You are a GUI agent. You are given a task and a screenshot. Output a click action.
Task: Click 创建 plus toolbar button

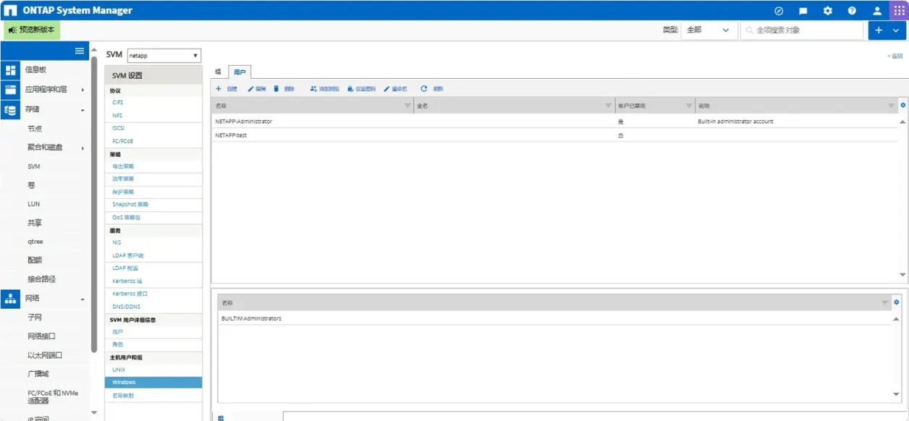pos(227,88)
